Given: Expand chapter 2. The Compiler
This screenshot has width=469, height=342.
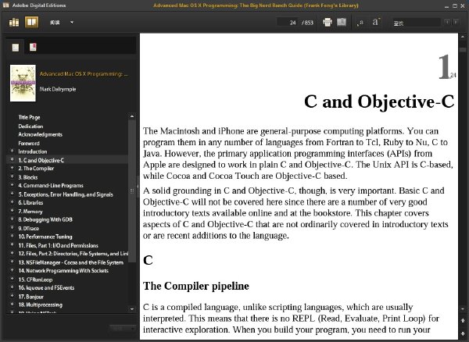Looking at the screenshot, I should (12, 168).
